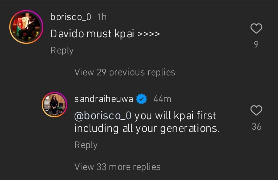Open sandraiheuwa's profile picture
Viewport: 278px width, 180px height.
[54, 105]
